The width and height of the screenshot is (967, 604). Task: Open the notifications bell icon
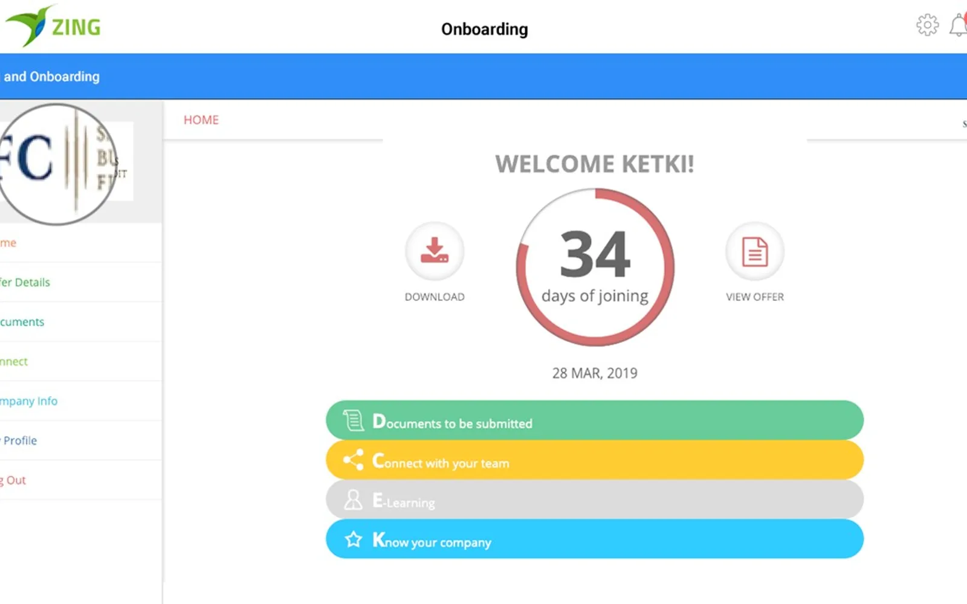(x=958, y=25)
